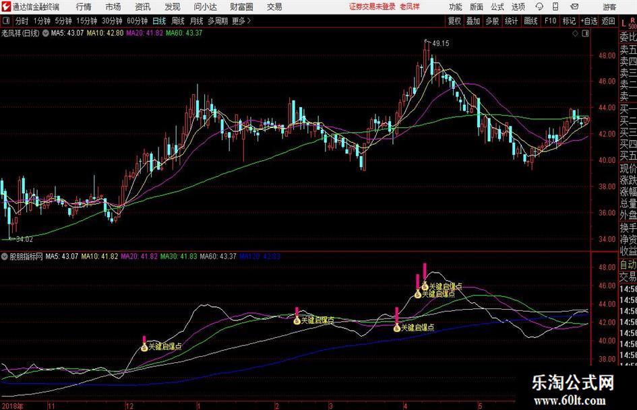Click the month 4 time axis marker

click(405, 406)
